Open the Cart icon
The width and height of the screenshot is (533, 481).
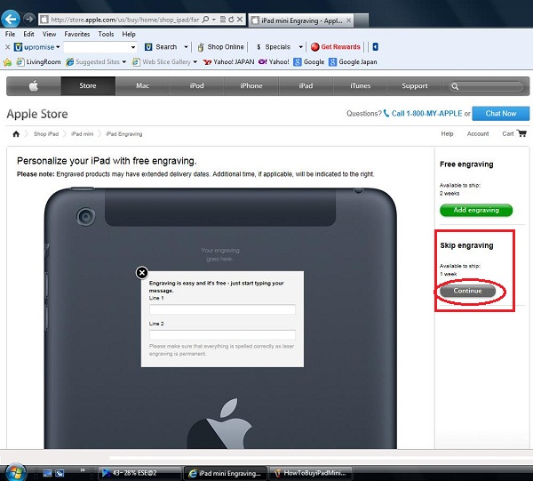521,133
